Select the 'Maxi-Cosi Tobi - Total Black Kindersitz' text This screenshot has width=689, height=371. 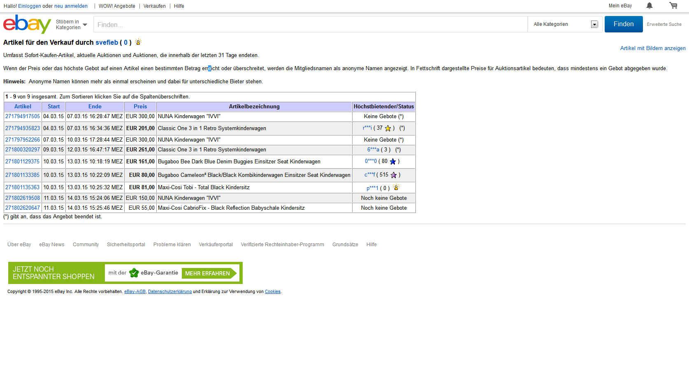click(204, 188)
